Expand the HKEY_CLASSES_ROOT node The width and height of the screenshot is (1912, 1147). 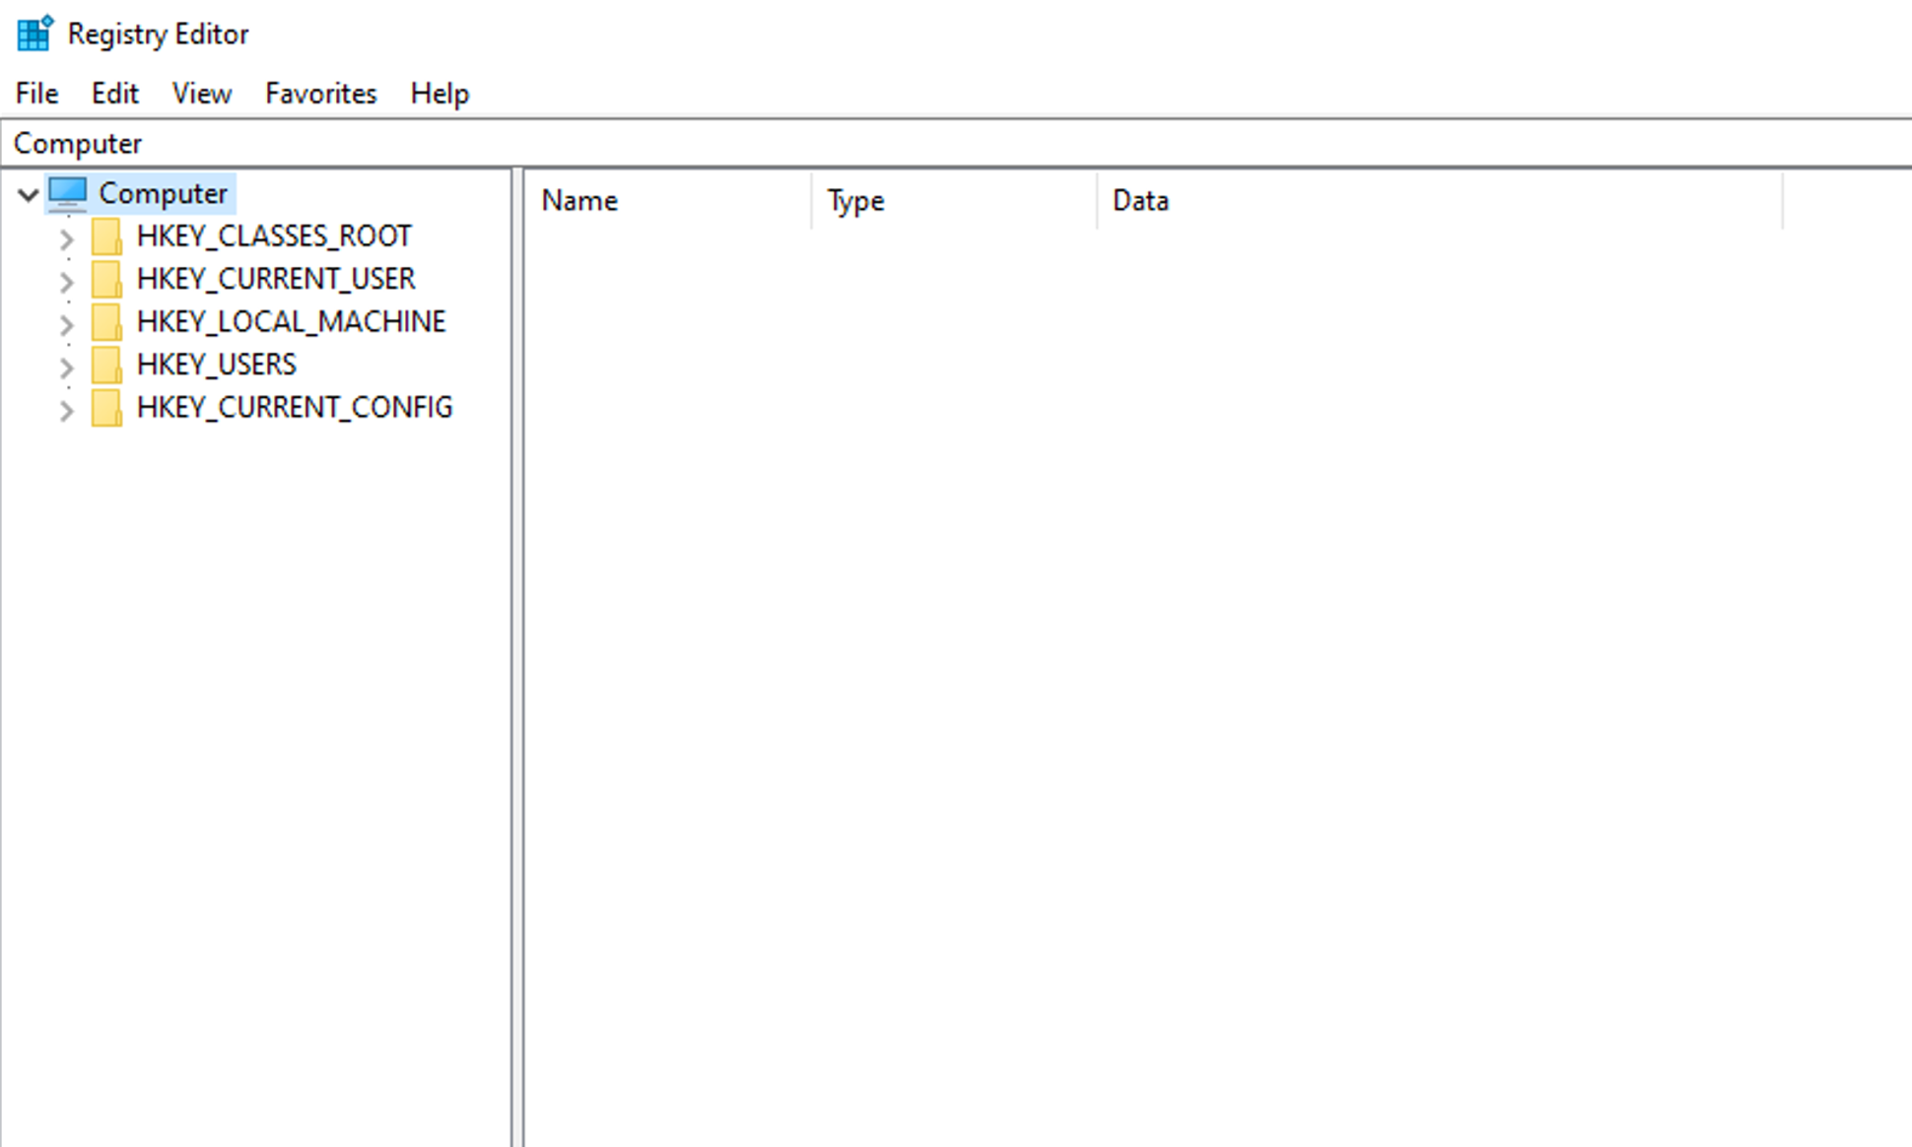(66, 236)
